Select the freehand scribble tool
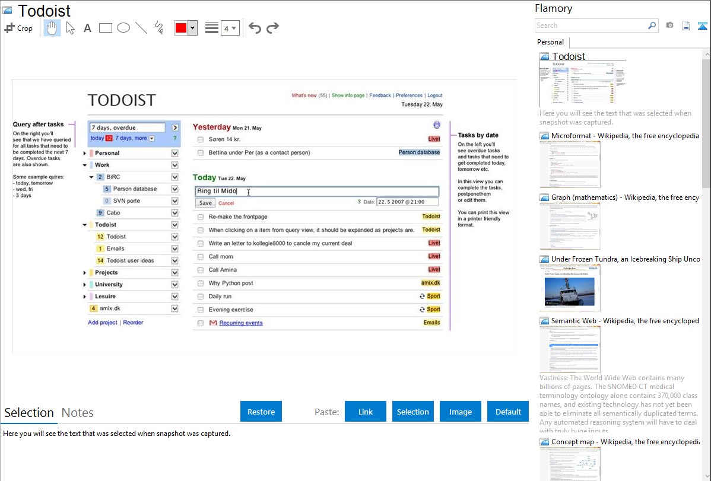 (x=159, y=28)
